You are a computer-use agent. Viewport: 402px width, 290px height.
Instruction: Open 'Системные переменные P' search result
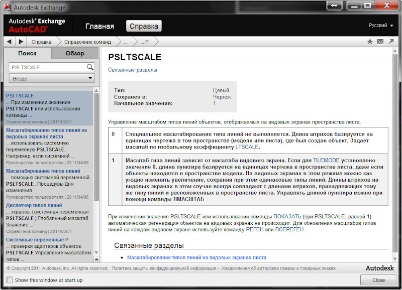pos(37,240)
